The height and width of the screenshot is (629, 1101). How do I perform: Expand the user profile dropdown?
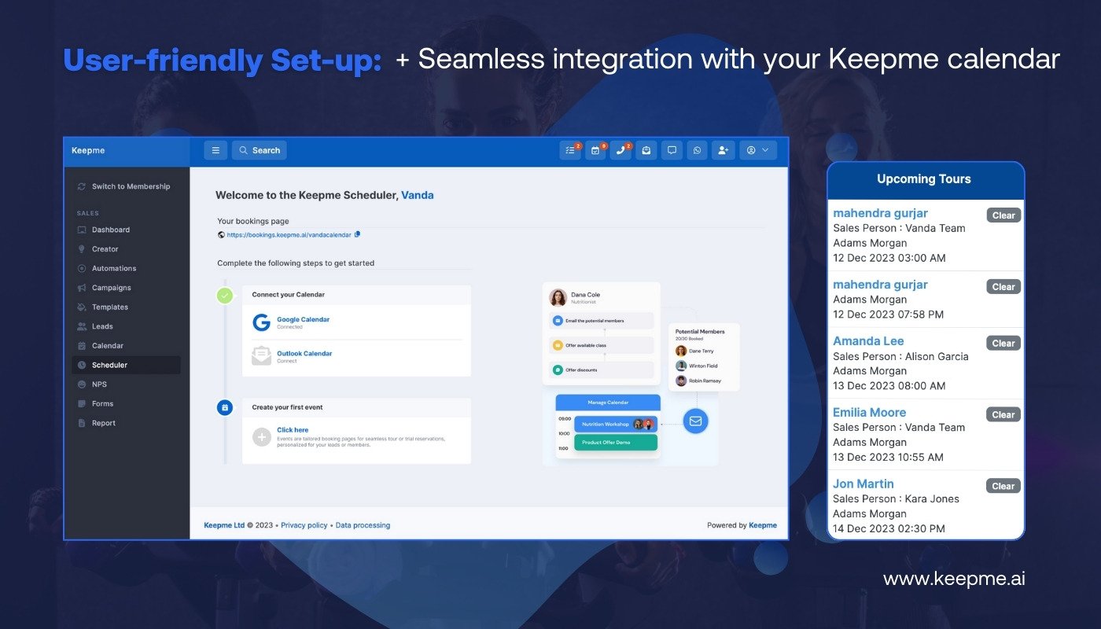point(757,150)
